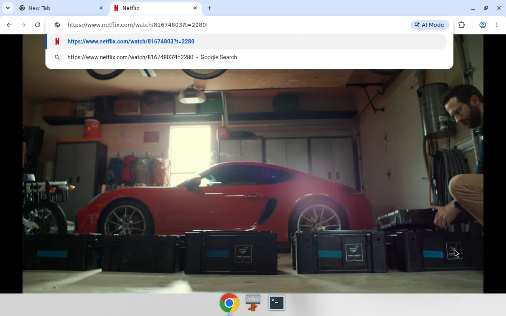Open the Terminal app in the dock
Image resolution: width=506 pixels, height=316 pixels.
(x=277, y=303)
